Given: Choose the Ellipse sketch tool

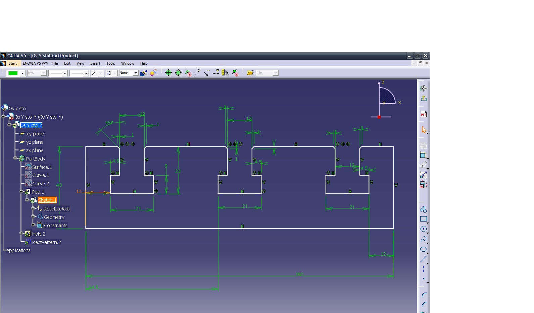Looking at the screenshot, I should point(423,249).
